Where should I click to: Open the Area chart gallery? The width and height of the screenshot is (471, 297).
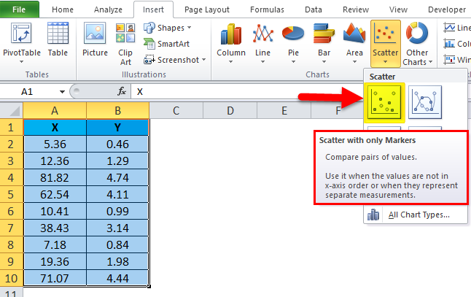pos(354,44)
